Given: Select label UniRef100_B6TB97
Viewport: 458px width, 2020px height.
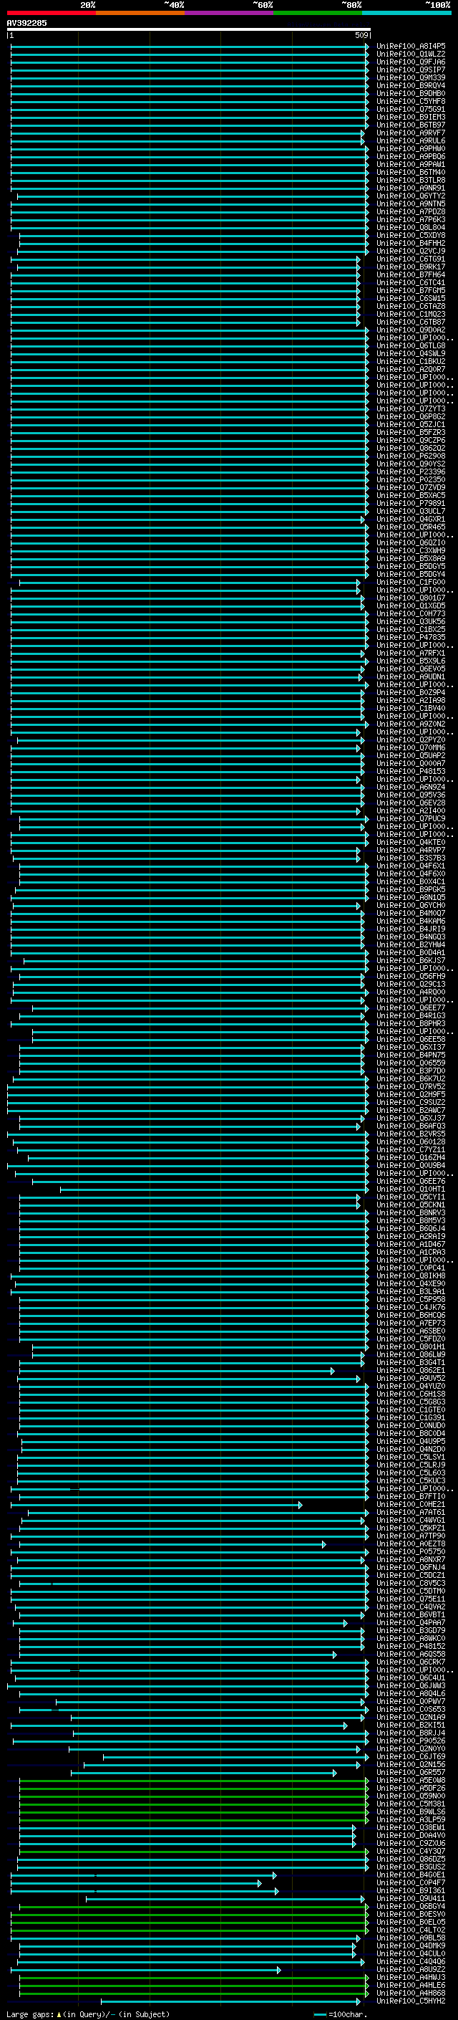Looking at the screenshot, I should pos(411,125).
